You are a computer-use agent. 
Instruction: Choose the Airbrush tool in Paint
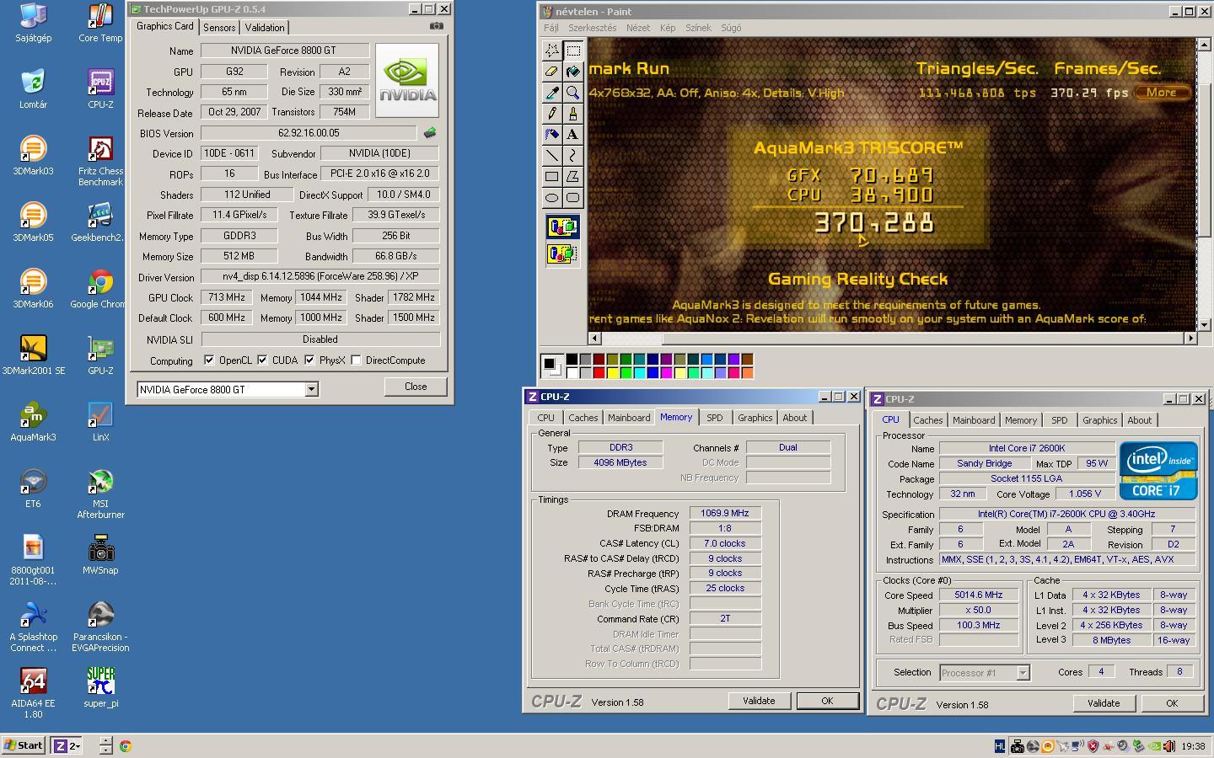pyautogui.click(x=551, y=134)
